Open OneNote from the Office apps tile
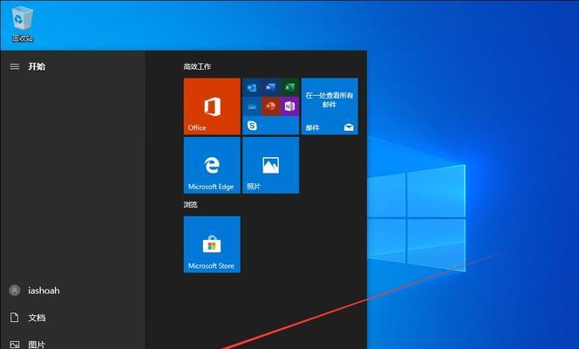Image resolution: width=579 pixels, height=349 pixels. [289, 106]
